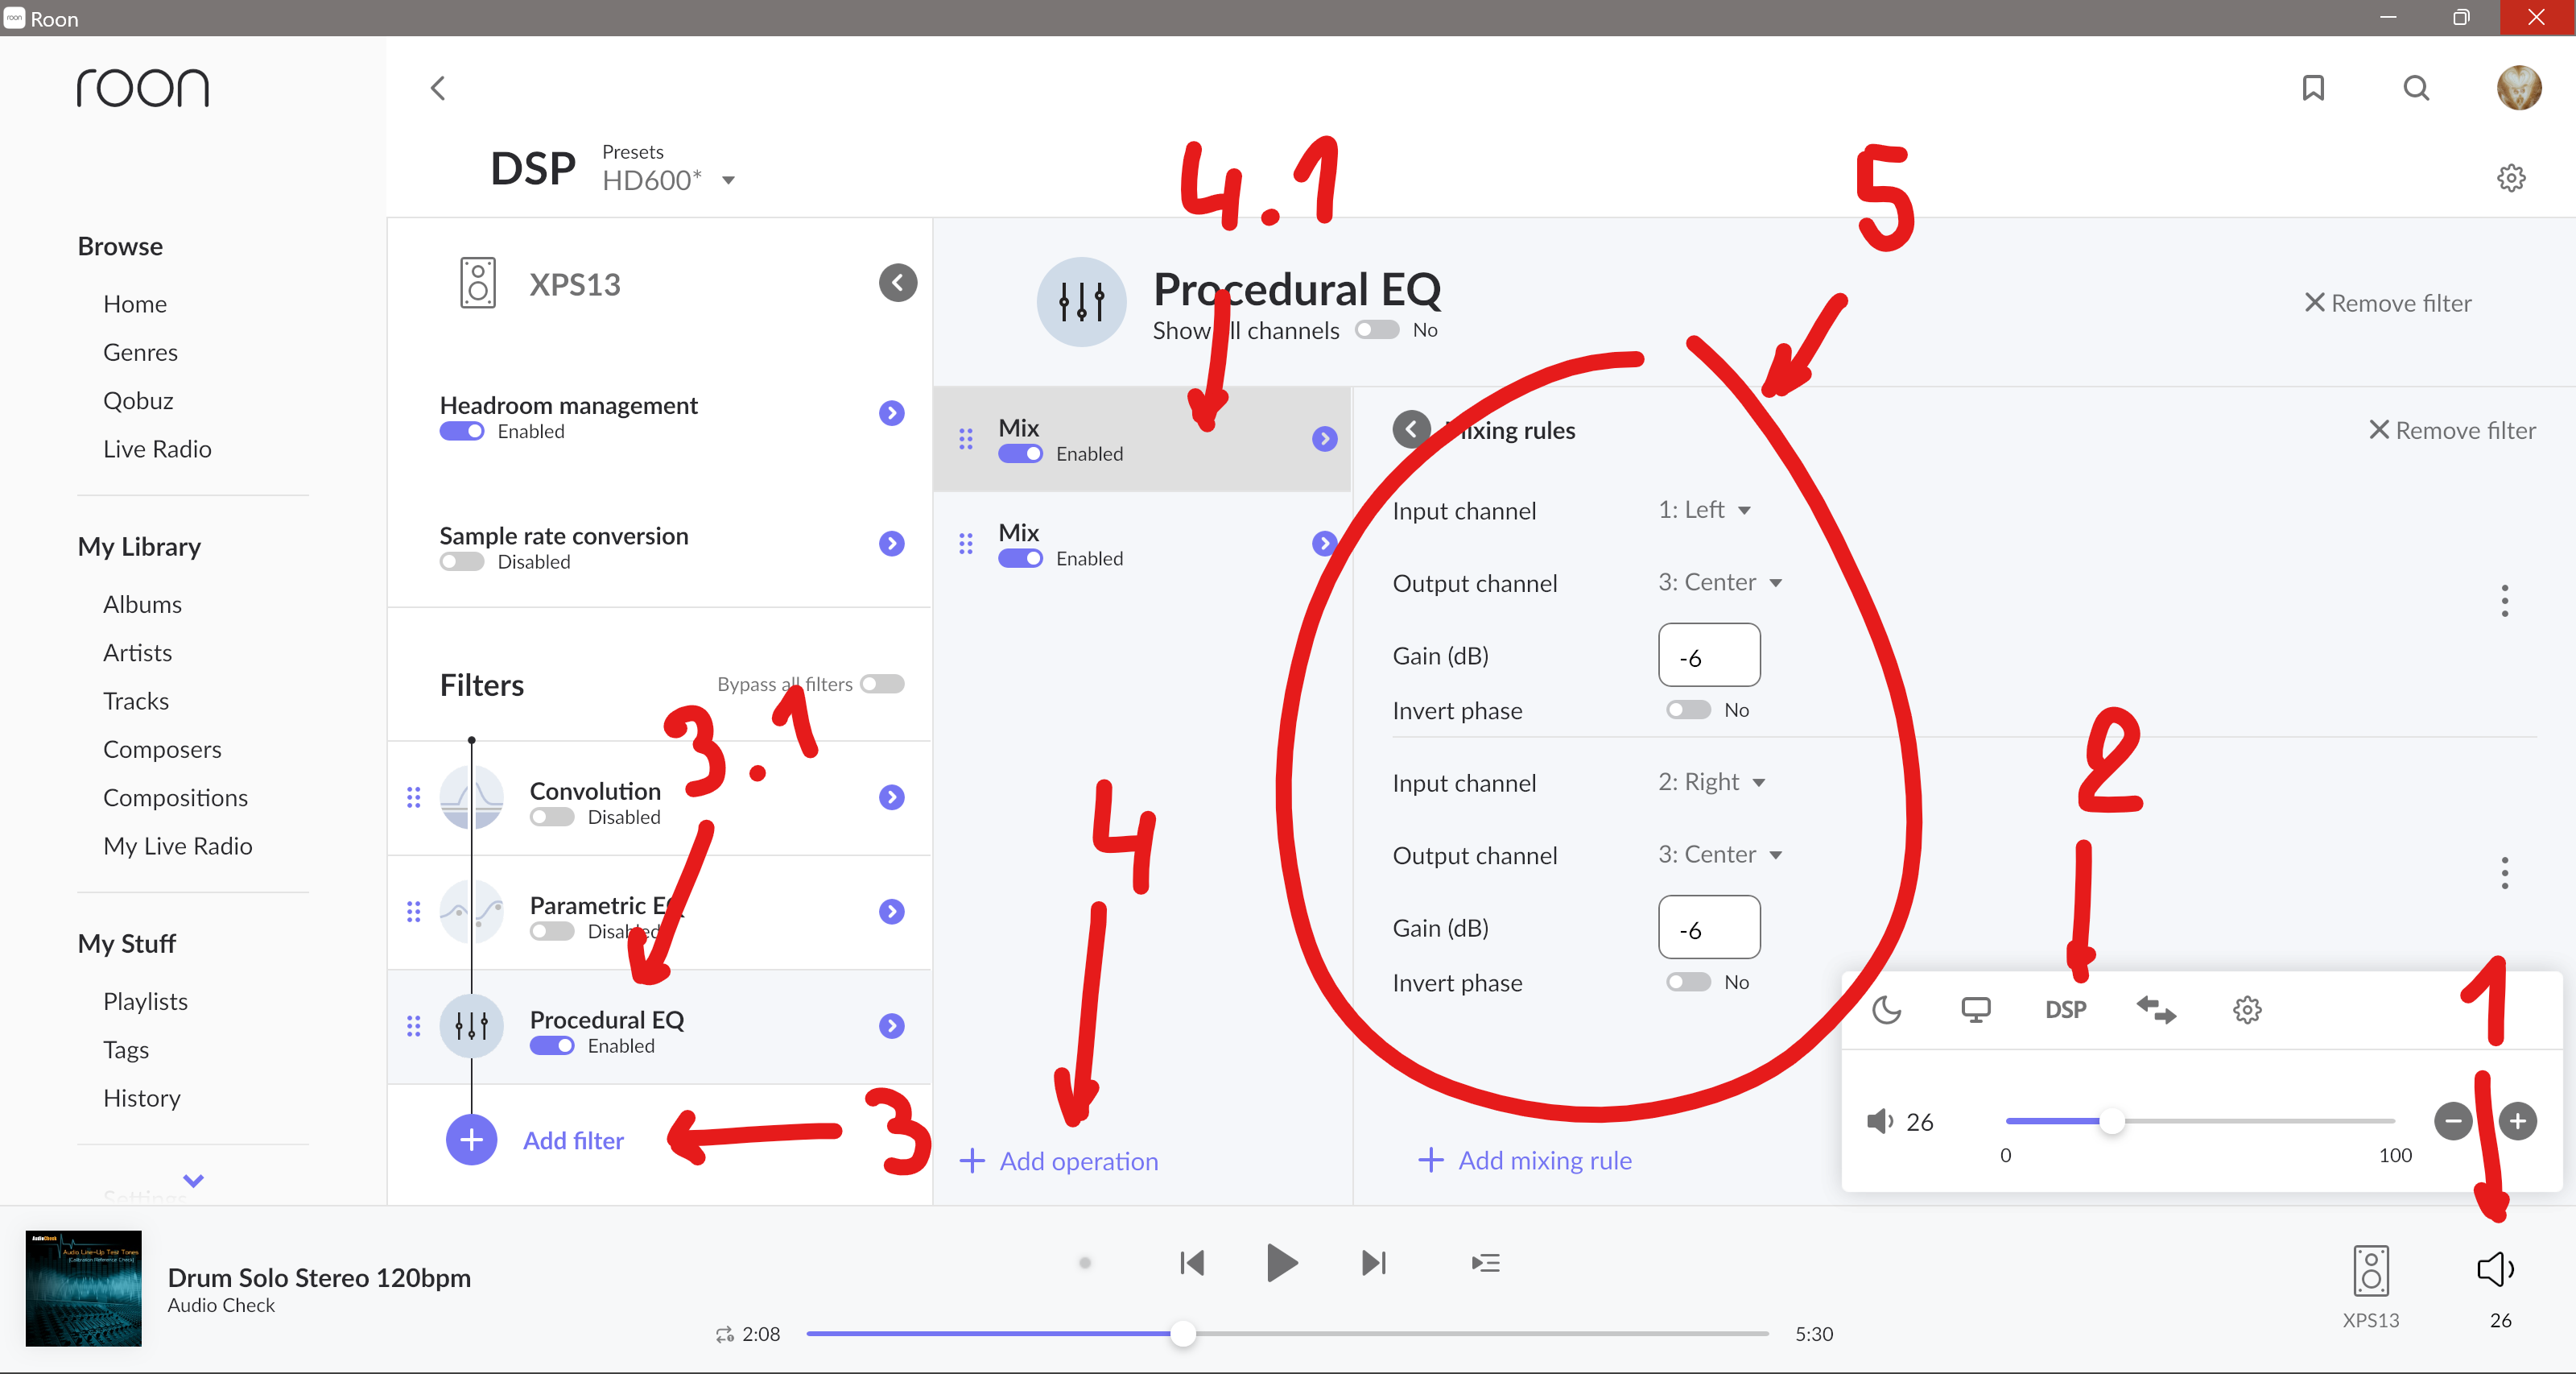Click the sleep timer moon icon
This screenshot has width=2576, height=1374.
pyautogui.click(x=1886, y=1010)
